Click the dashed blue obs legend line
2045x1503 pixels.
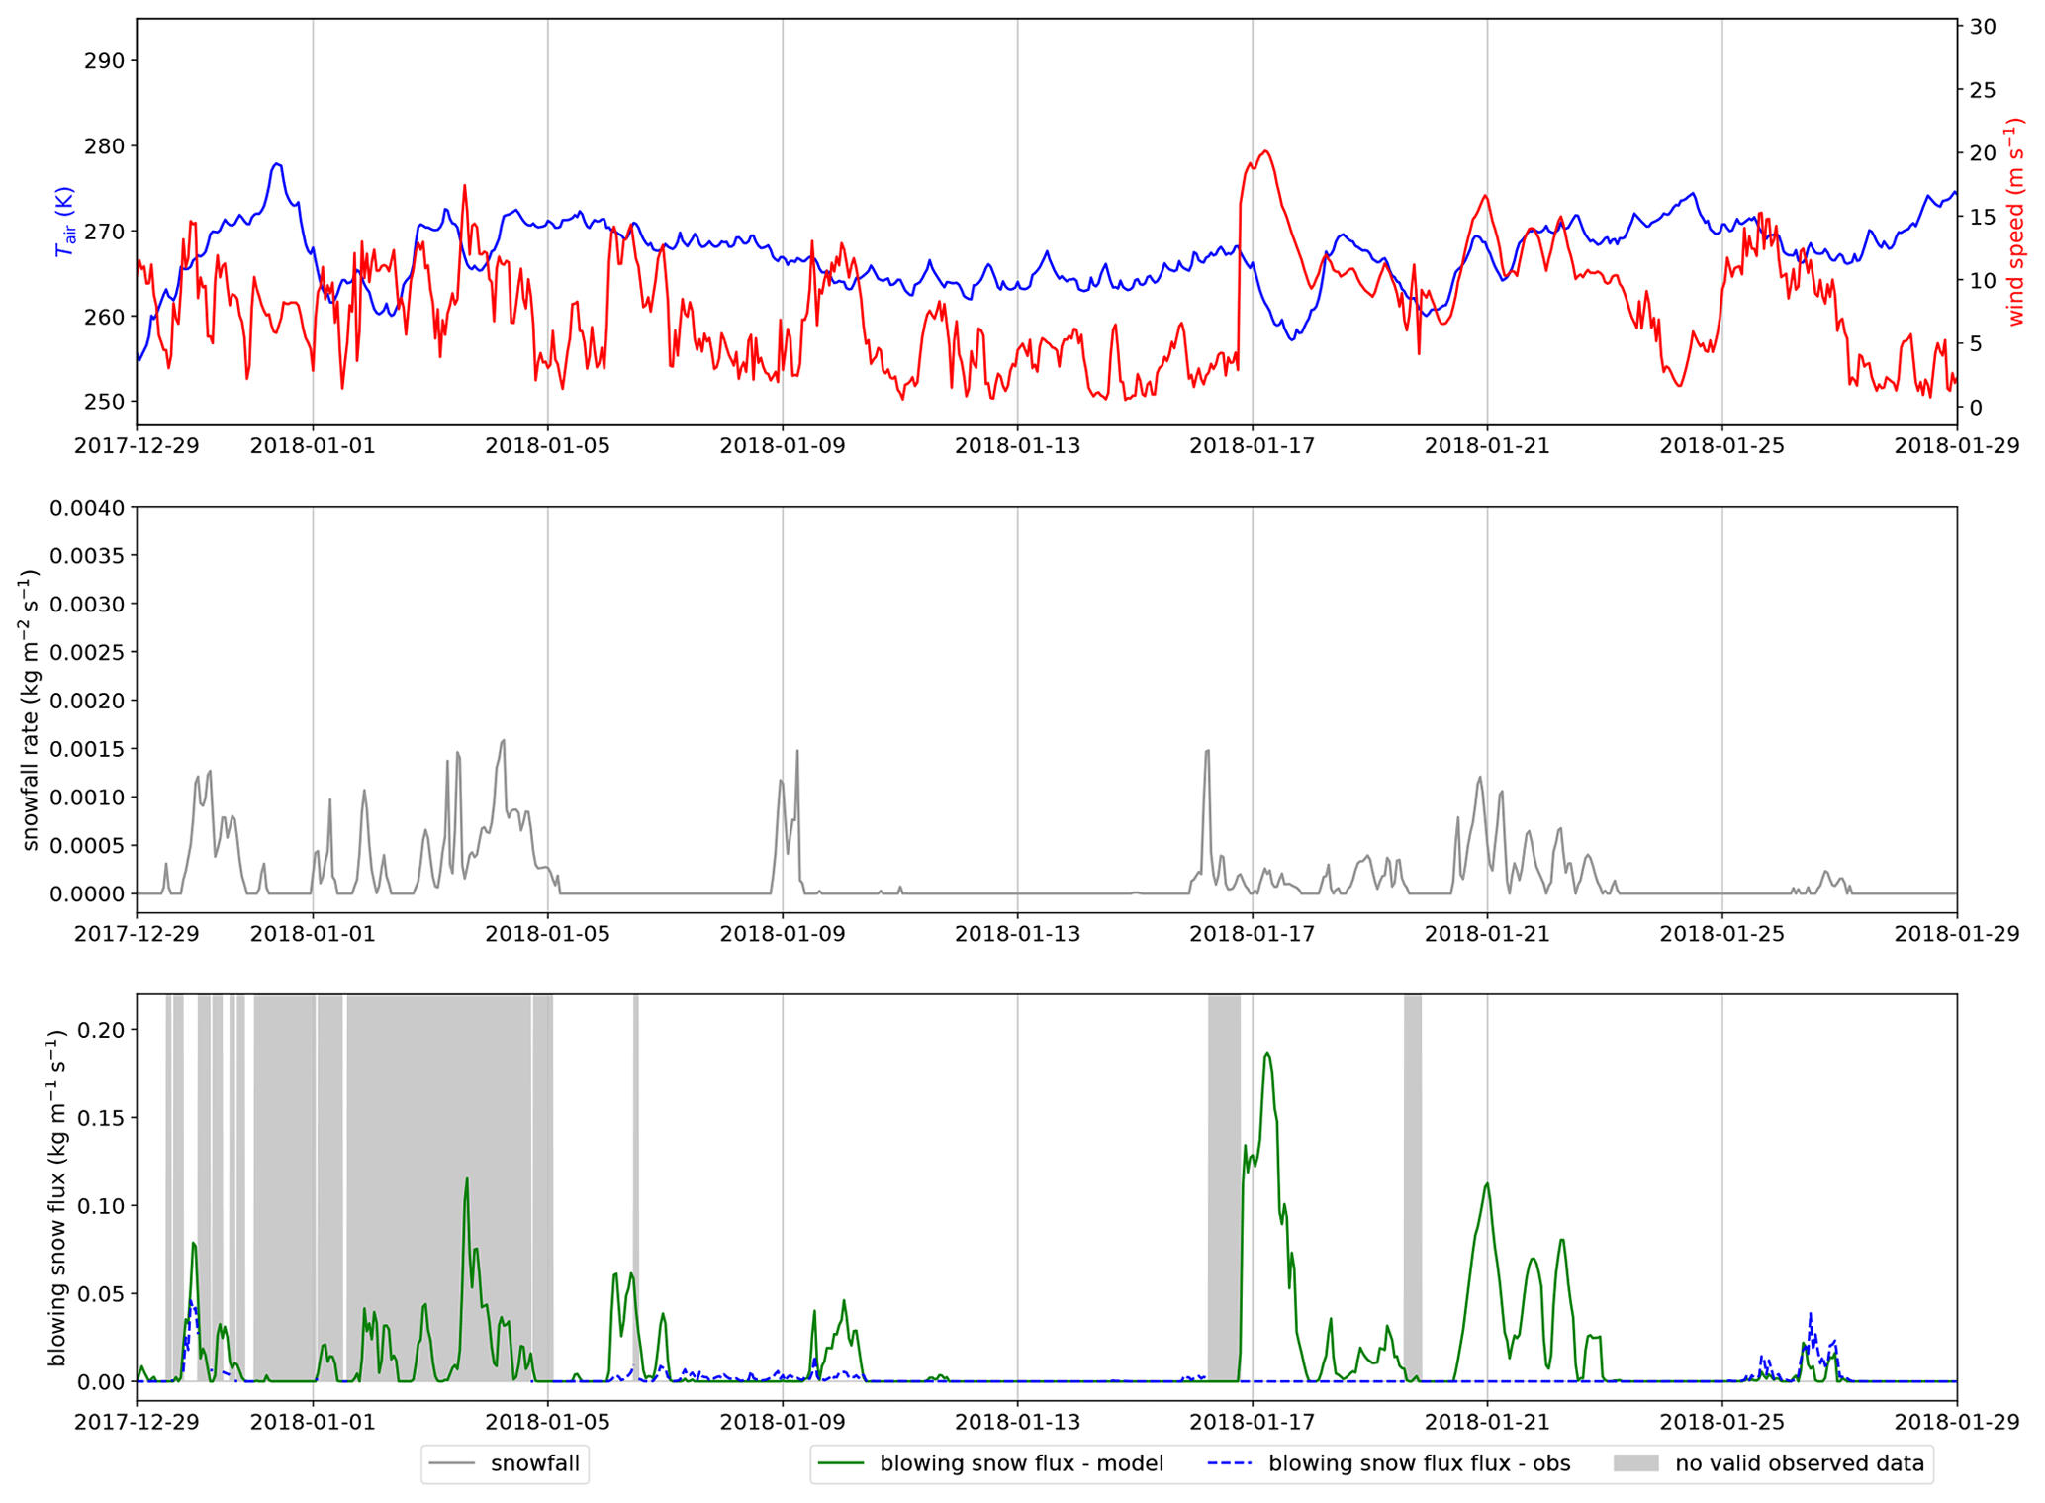(x=1230, y=1463)
